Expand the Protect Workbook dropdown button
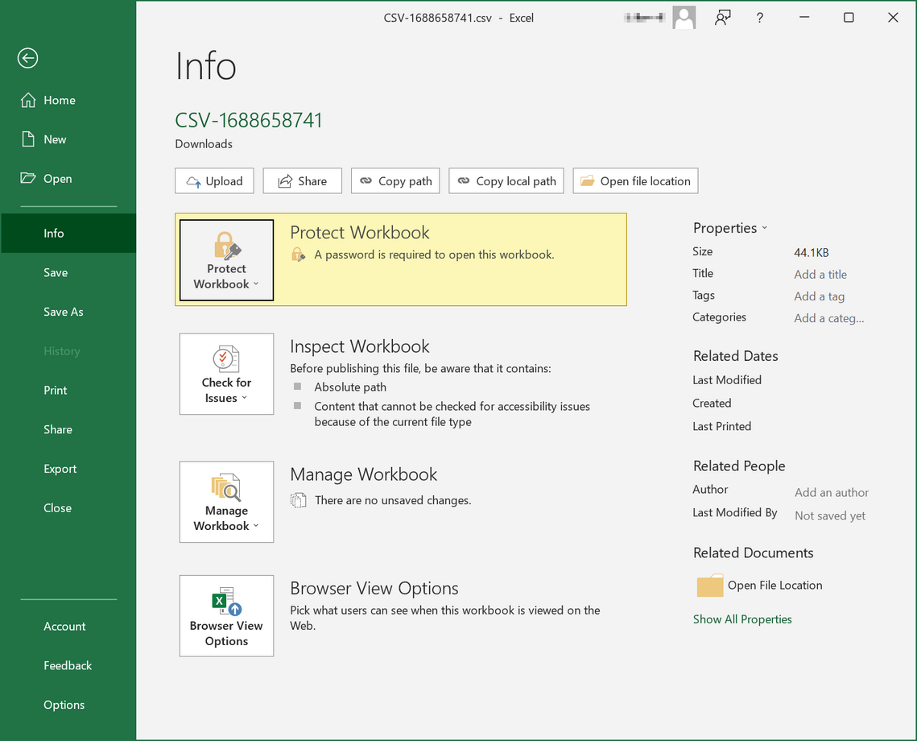The image size is (917, 741). [226, 259]
